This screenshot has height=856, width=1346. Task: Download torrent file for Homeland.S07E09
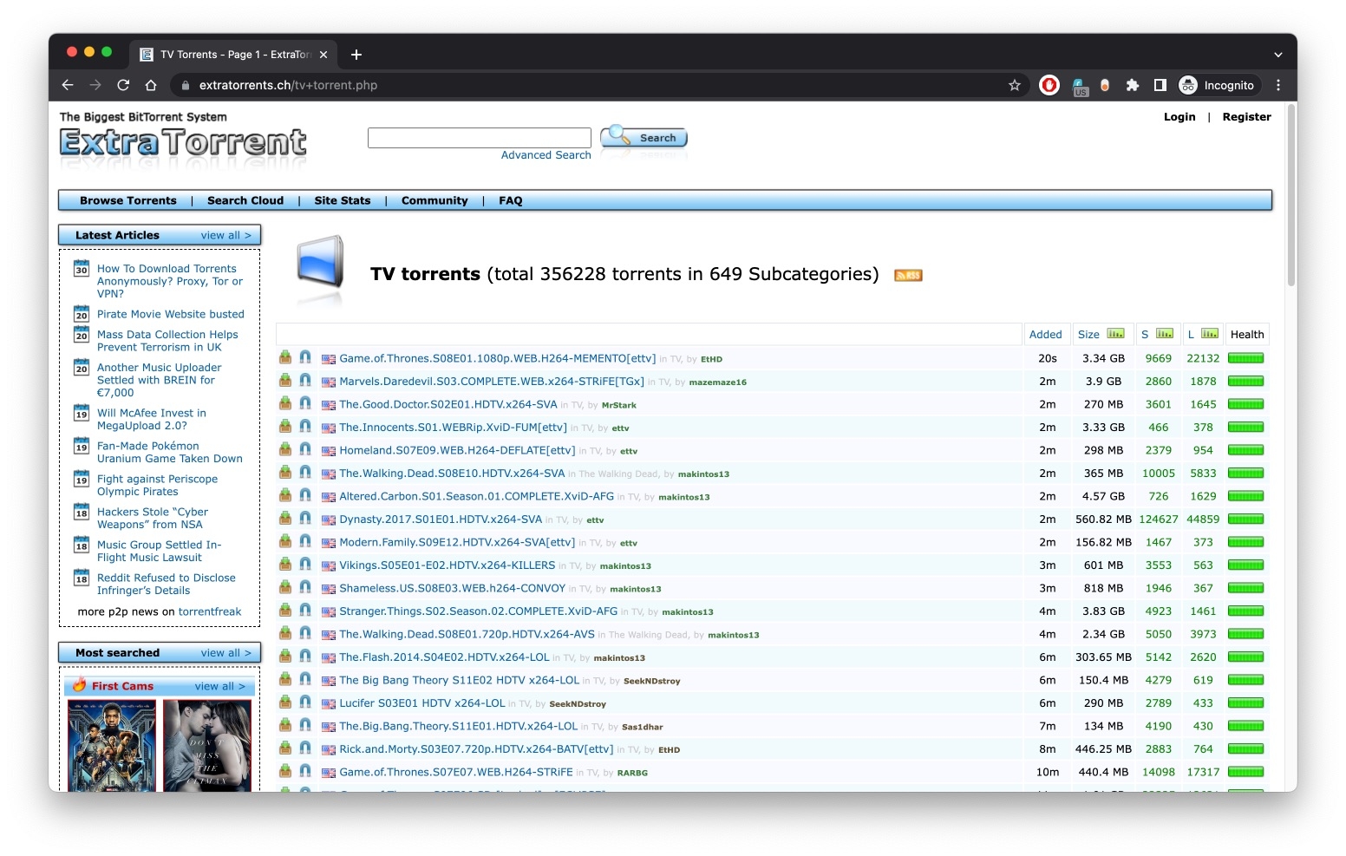284,449
